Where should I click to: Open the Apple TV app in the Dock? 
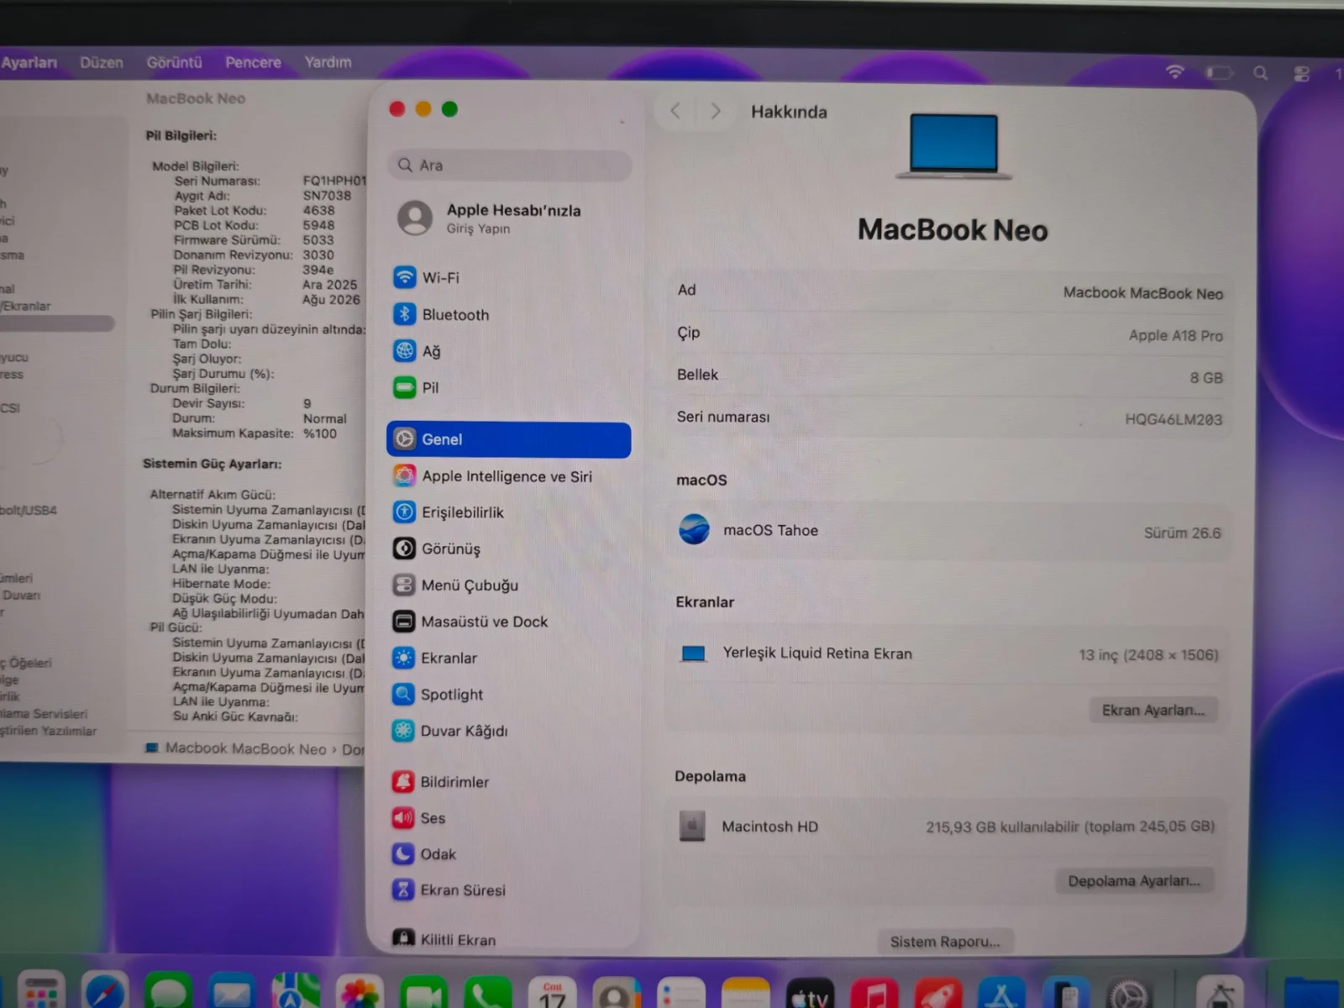810,994
